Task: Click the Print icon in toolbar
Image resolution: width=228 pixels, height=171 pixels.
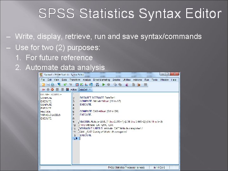Action: 53,85
